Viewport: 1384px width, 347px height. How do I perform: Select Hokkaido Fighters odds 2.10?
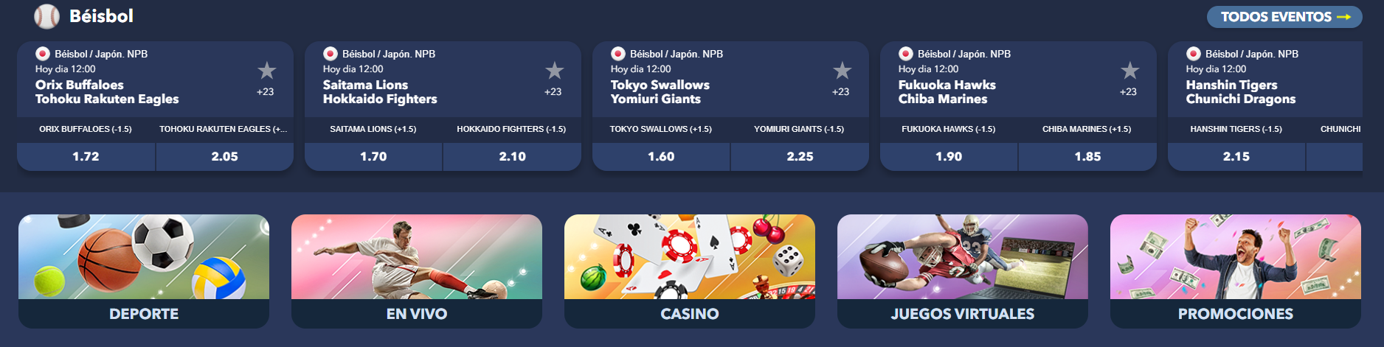[512, 156]
